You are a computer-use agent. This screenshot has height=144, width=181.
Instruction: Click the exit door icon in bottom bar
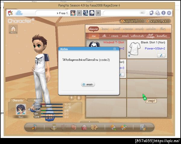[x=34, y=127]
